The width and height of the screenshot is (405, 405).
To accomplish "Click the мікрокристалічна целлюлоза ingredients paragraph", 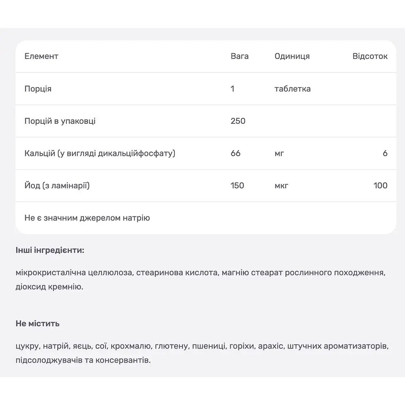I will point(201,280).
